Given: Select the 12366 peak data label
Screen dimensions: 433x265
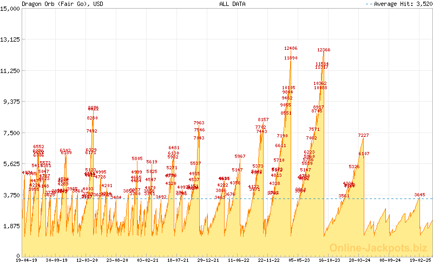Looking at the screenshot, I should [x=324, y=50].
